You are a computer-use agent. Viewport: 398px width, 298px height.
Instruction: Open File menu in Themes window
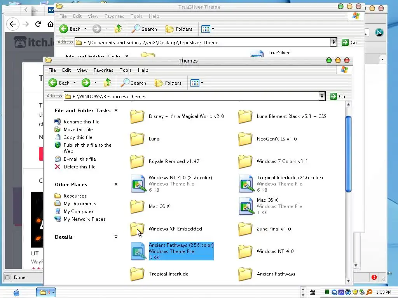(52, 70)
